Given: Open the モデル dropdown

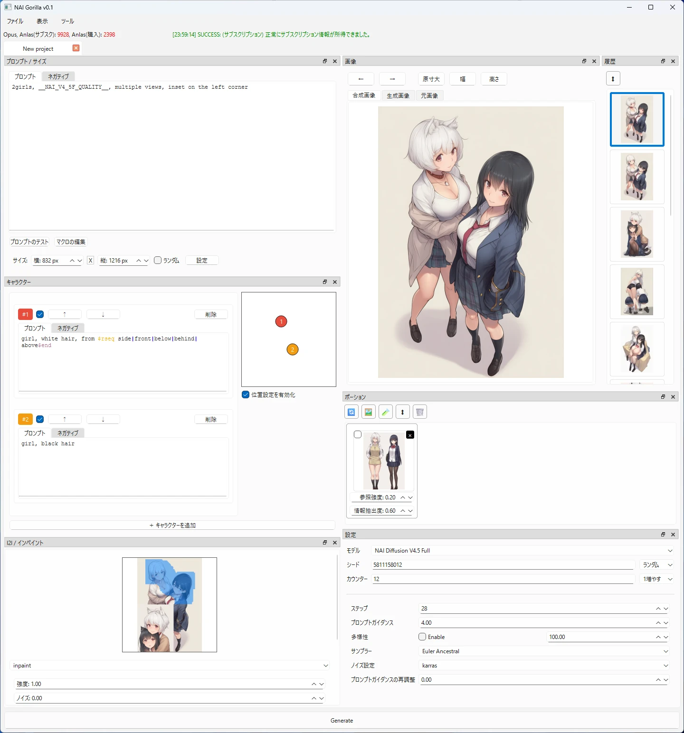Looking at the screenshot, I should pyautogui.click(x=523, y=551).
